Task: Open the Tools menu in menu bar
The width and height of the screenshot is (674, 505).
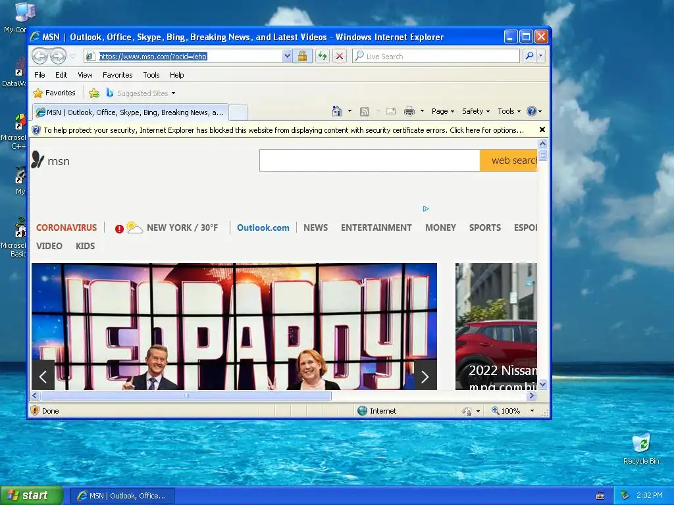Action: point(151,75)
